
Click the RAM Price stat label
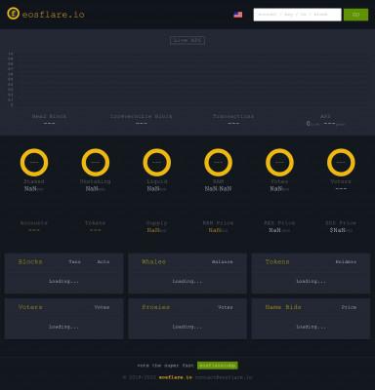coord(218,223)
